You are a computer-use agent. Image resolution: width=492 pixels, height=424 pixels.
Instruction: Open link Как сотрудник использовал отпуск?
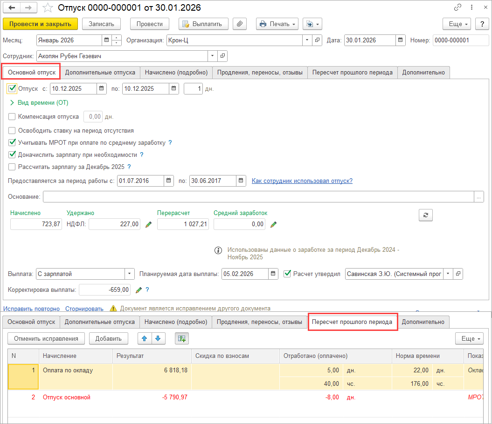(x=302, y=181)
